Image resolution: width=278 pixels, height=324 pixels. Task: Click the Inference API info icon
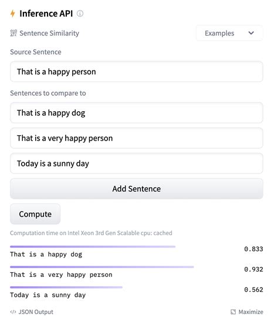[x=80, y=14]
